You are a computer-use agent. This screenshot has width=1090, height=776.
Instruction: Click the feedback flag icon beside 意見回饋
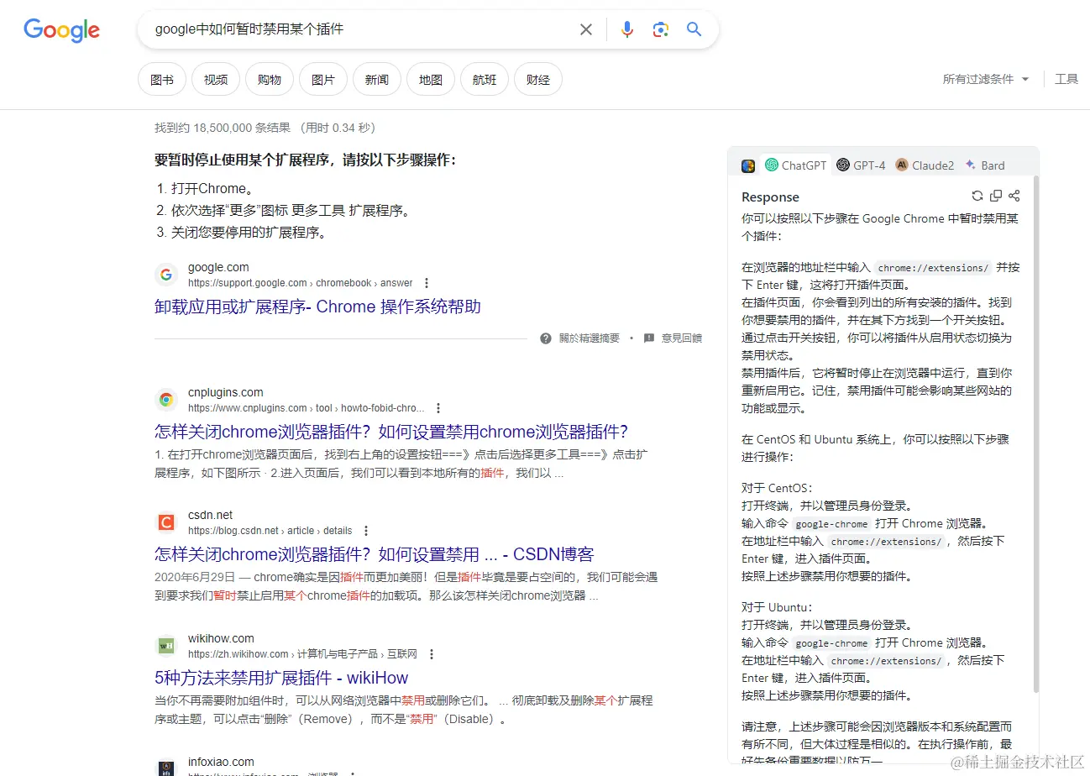[x=649, y=338]
